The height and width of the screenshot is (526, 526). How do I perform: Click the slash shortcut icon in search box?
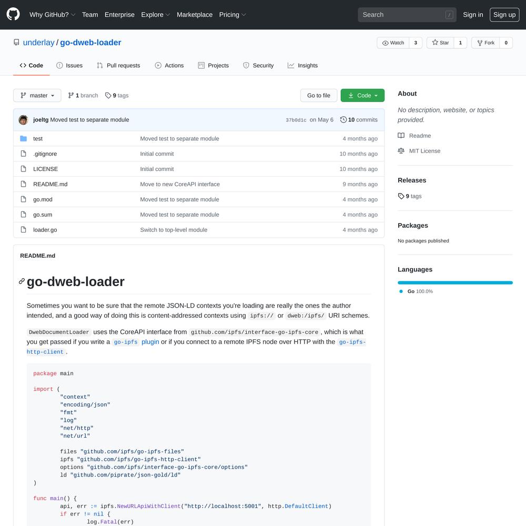pos(449,15)
